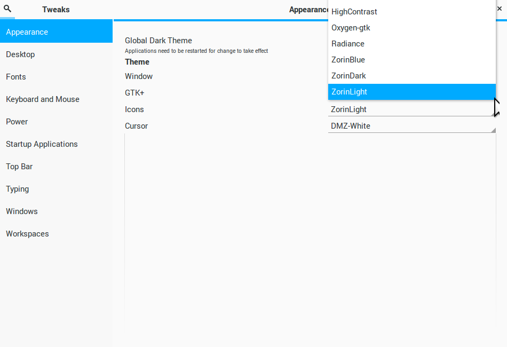
Task: Switch to the Top Bar section
Action: (56, 166)
